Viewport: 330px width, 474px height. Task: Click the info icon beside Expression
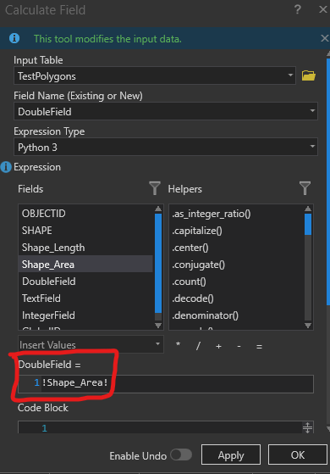click(6, 167)
